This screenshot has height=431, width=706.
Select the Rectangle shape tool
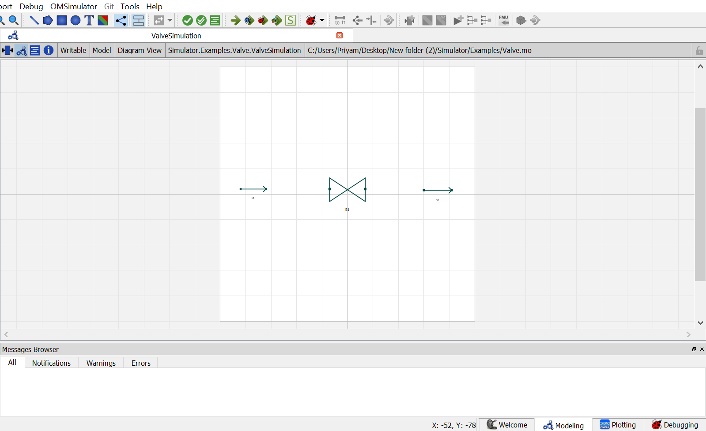(x=62, y=20)
